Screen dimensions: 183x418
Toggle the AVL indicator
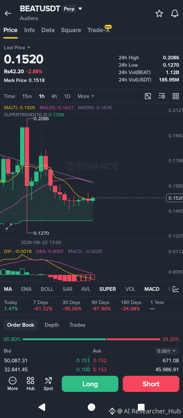[86, 289]
